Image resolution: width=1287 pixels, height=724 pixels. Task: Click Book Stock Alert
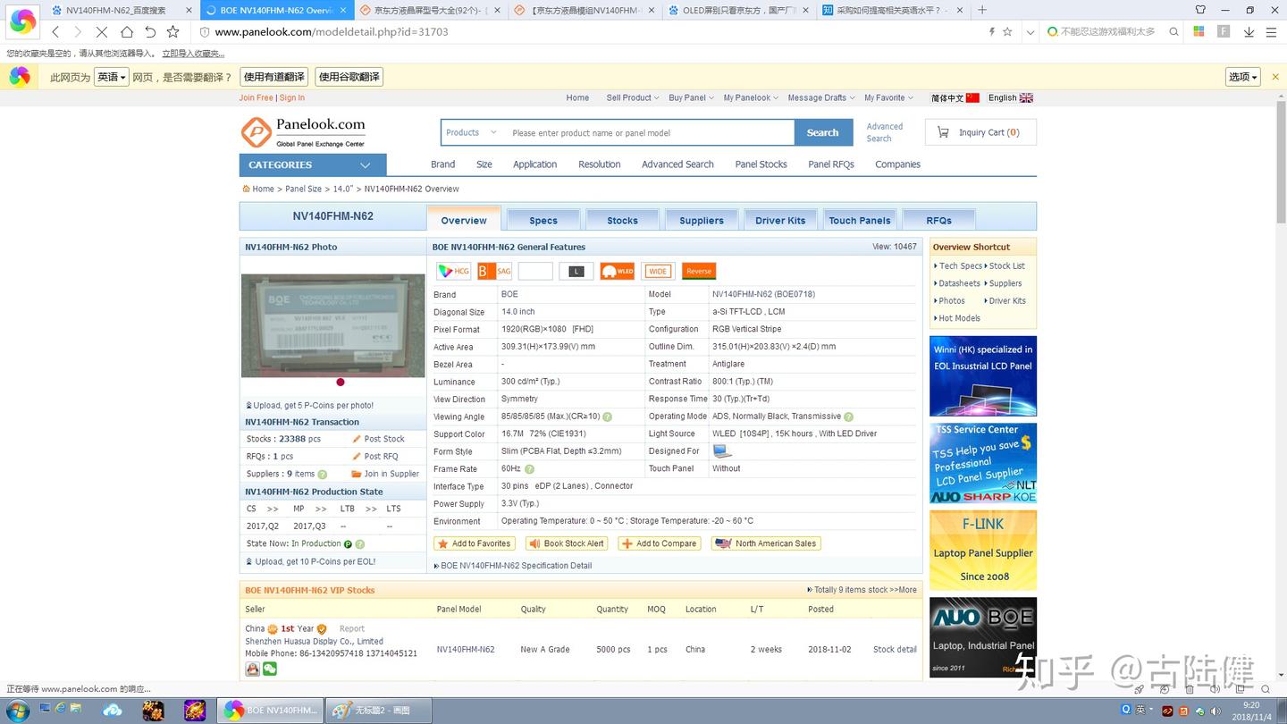tap(566, 543)
